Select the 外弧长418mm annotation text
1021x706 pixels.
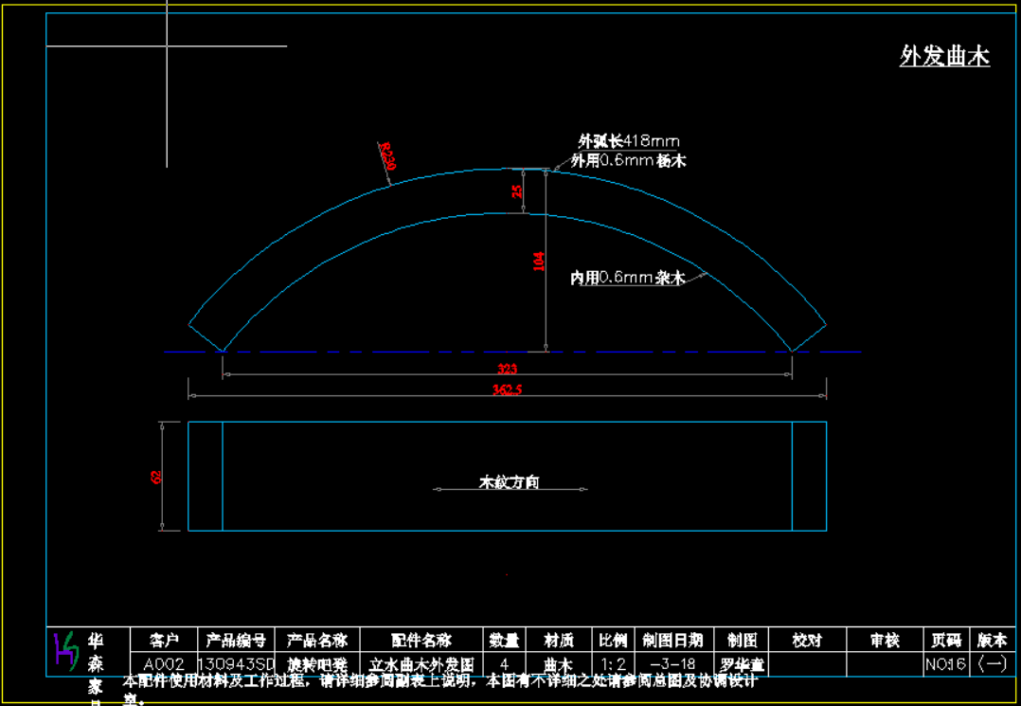(629, 141)
